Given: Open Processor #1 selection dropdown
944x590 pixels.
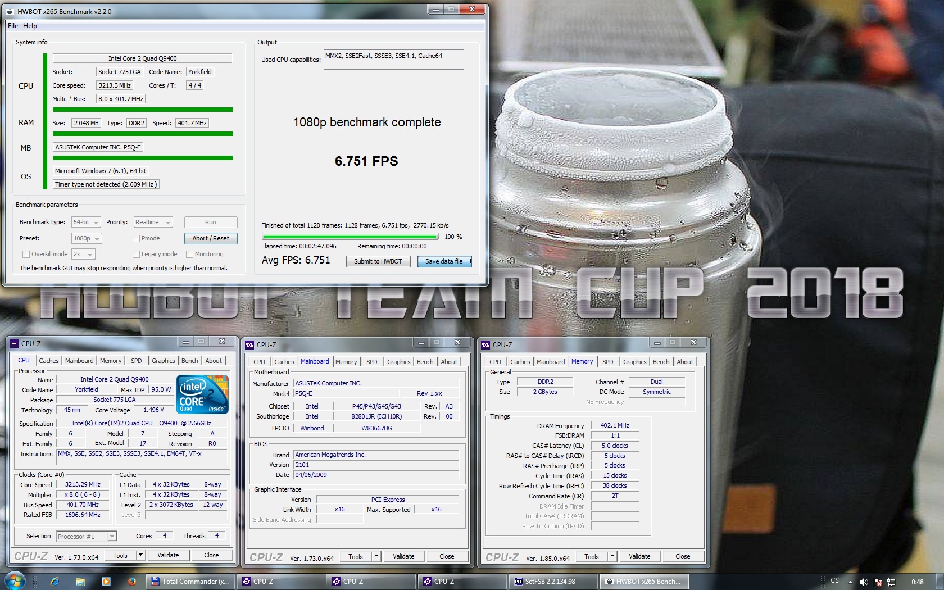Looking at the screenshot, I should (x=87, y=537).
